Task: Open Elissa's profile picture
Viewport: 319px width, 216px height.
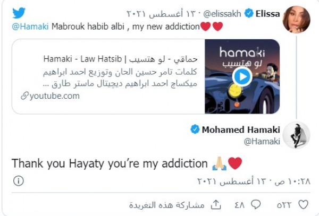Action: click(297, 19)
